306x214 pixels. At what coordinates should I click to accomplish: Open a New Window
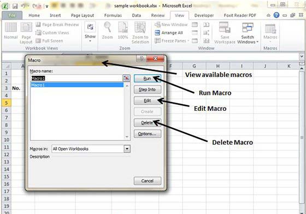pyautogui.click(x=171, y=25)
